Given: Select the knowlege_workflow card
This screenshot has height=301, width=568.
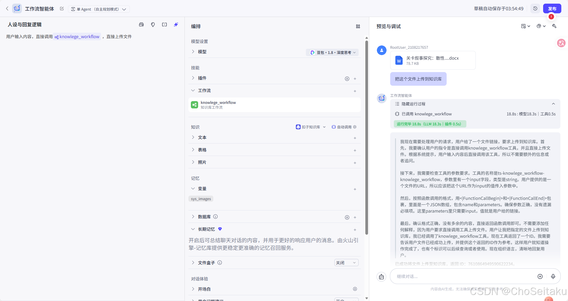Looking at the screenshot, I should [x=274, y=105].
